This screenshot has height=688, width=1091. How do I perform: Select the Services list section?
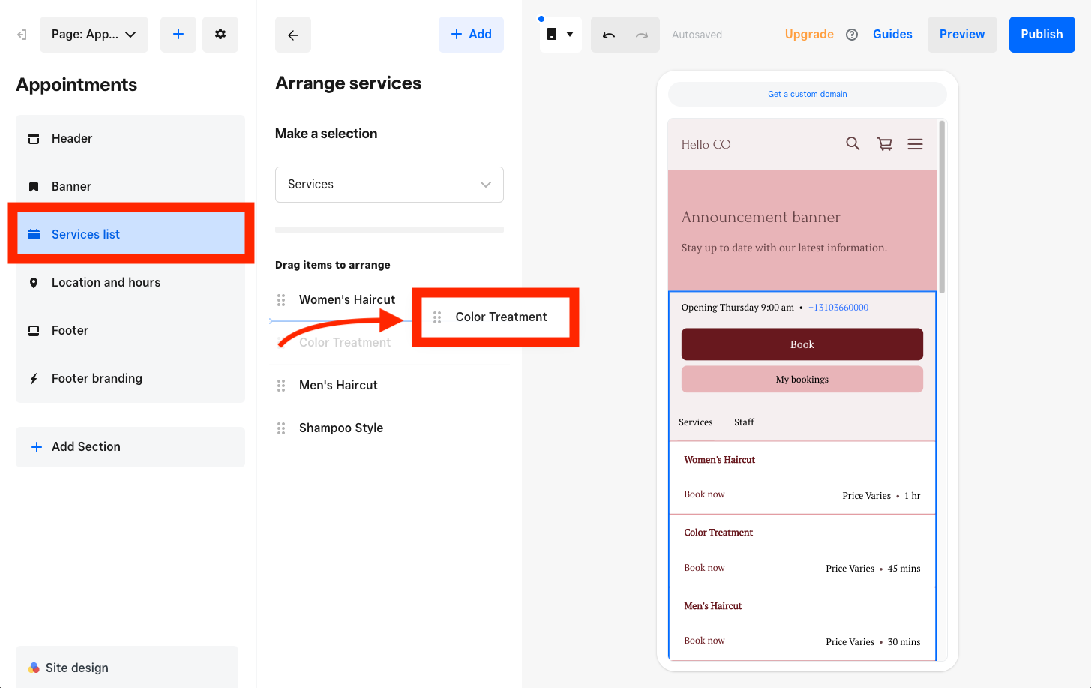point(130,234)
